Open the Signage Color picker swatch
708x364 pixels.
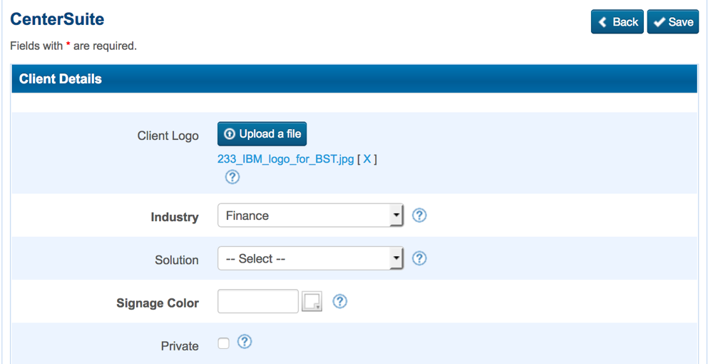312,302
